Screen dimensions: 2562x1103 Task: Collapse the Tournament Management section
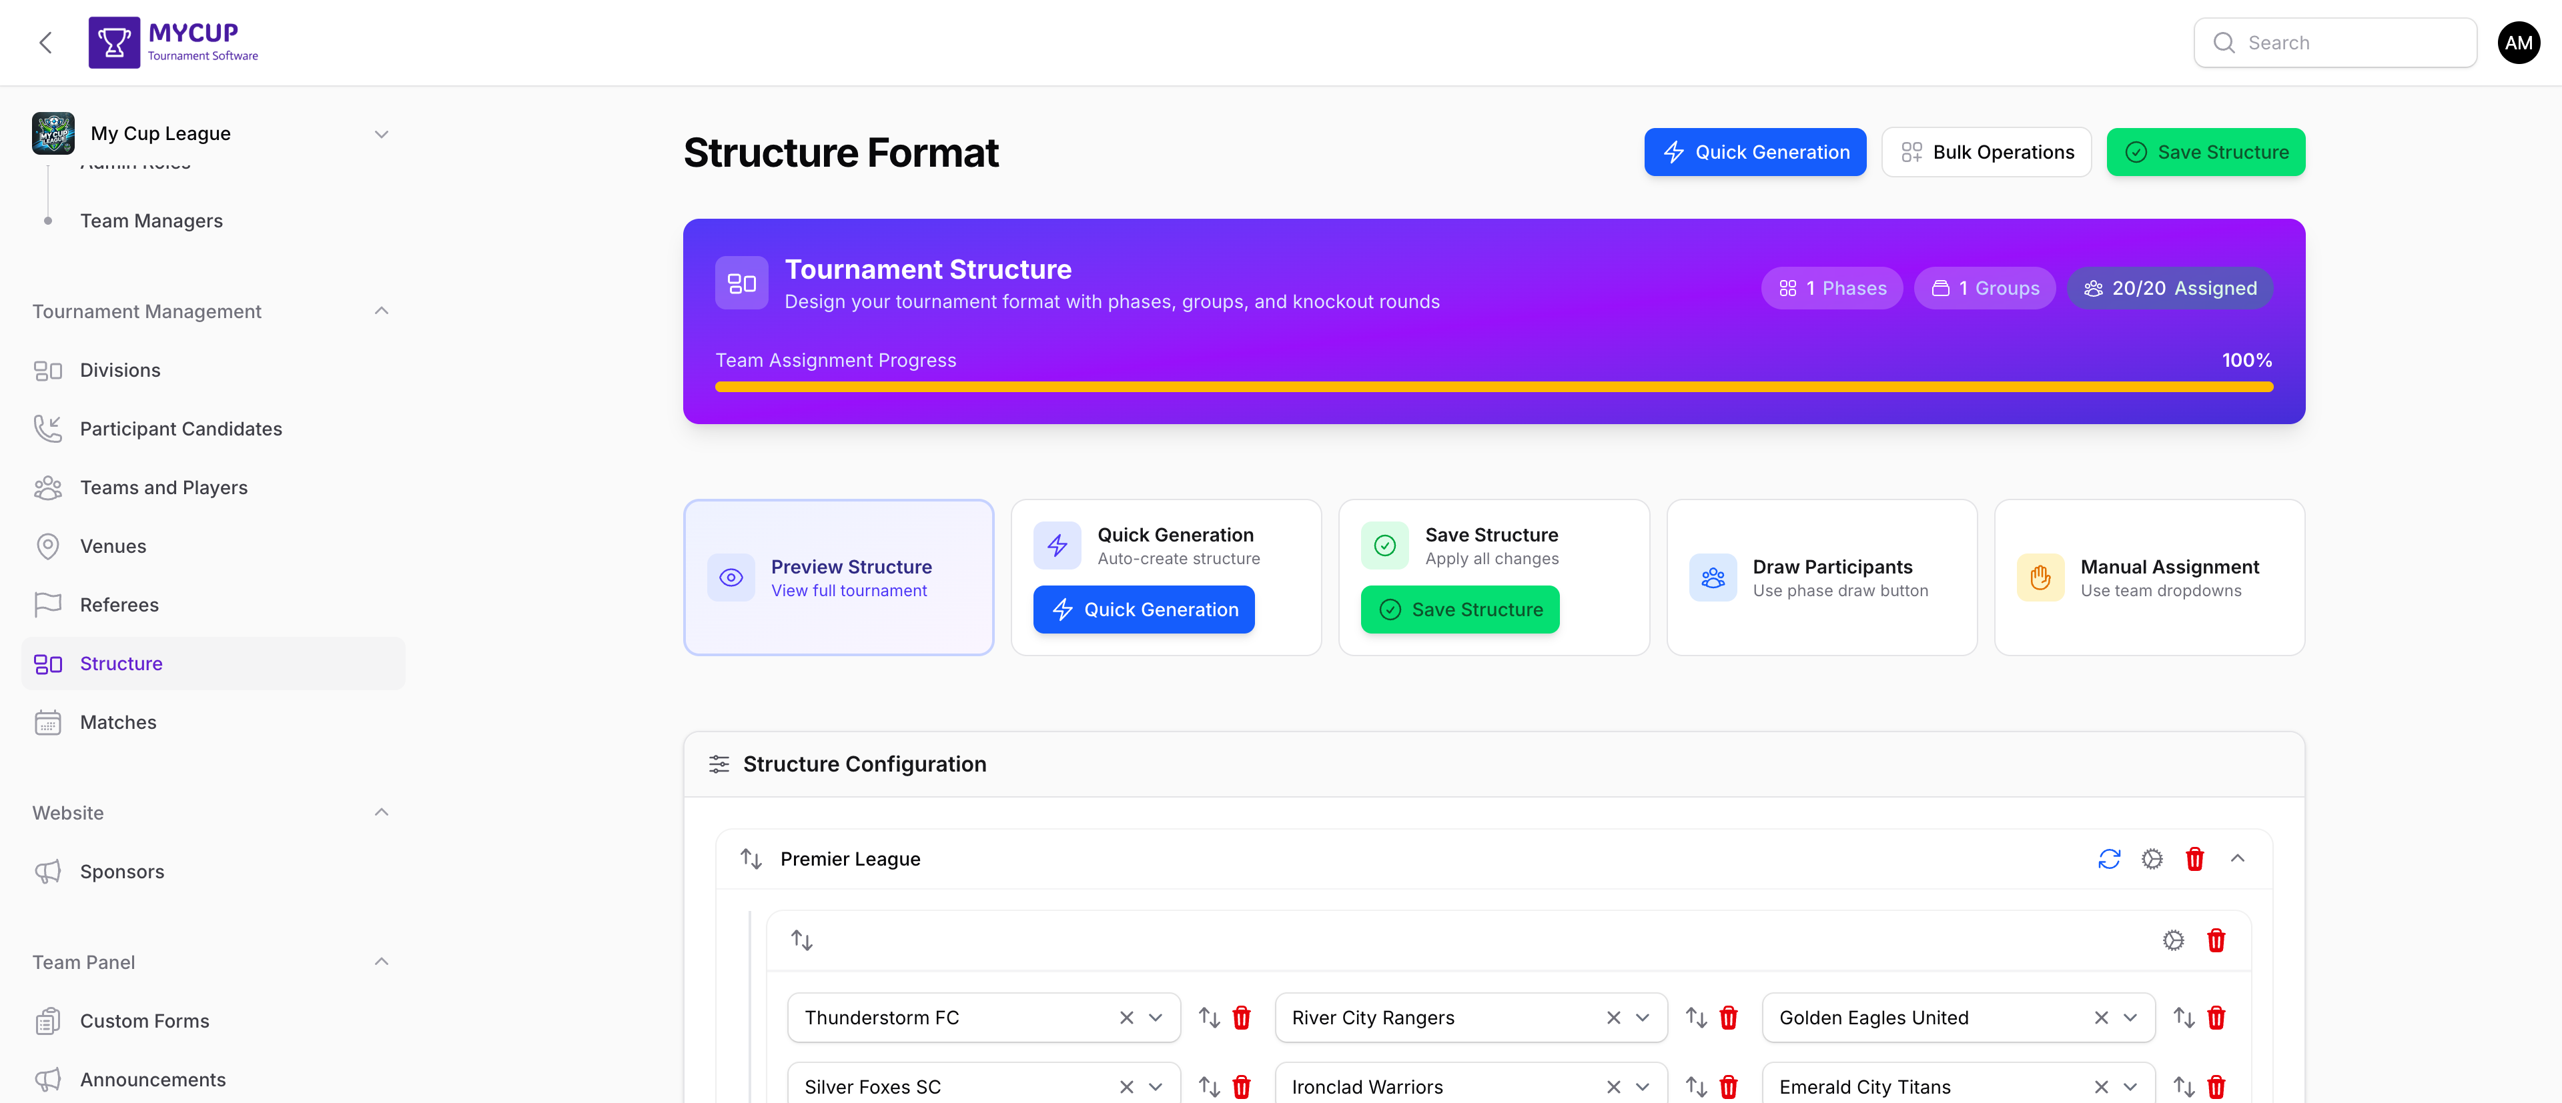[381, 310]
